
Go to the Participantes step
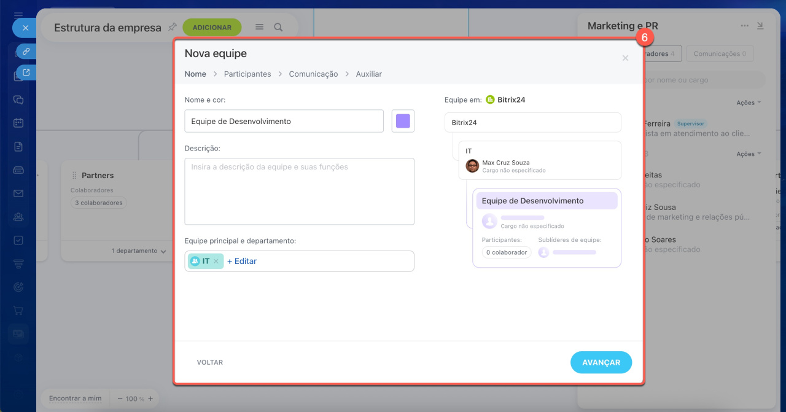point(247,74)
